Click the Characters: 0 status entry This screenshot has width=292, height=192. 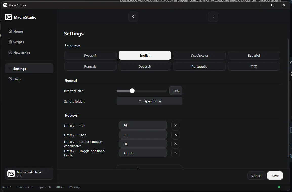point(25,187)
